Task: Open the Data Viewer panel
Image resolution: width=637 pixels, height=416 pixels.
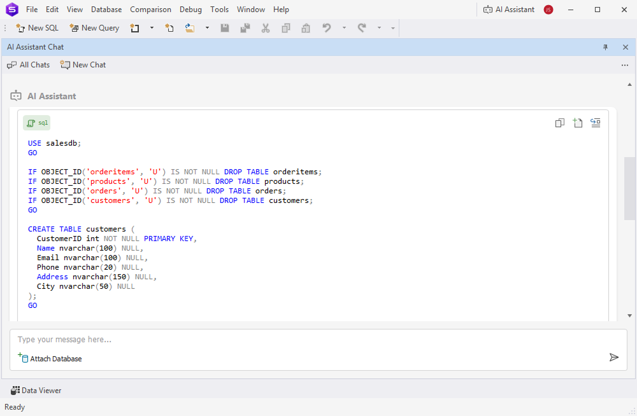Action: pyautogui.click(x=36, y=390)
